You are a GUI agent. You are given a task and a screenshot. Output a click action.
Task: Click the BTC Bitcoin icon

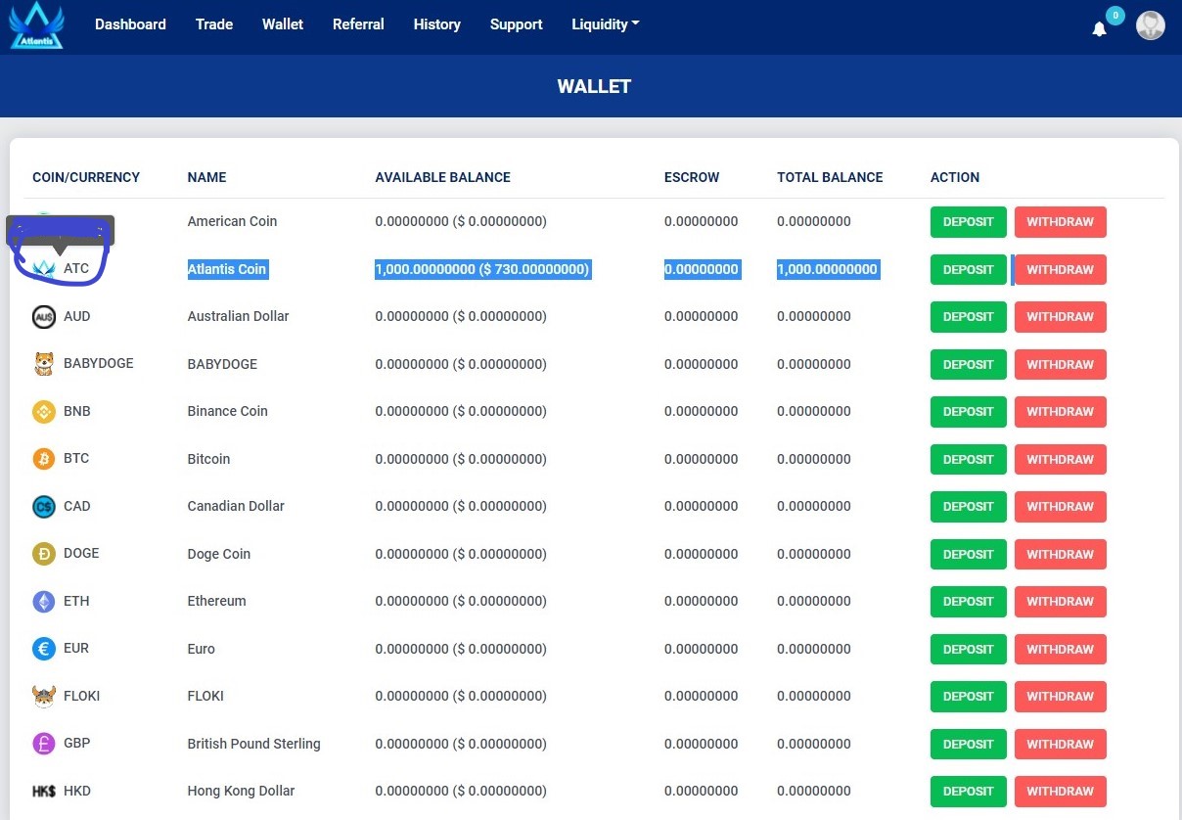[44, 459]
